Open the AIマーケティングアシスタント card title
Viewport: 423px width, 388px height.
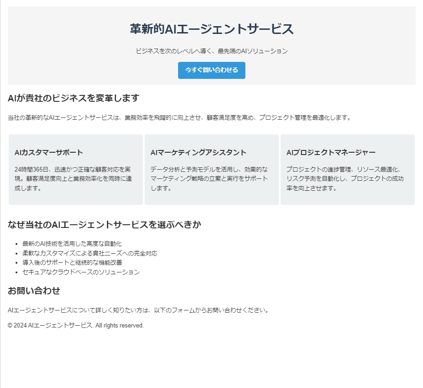tap(198, 152)
